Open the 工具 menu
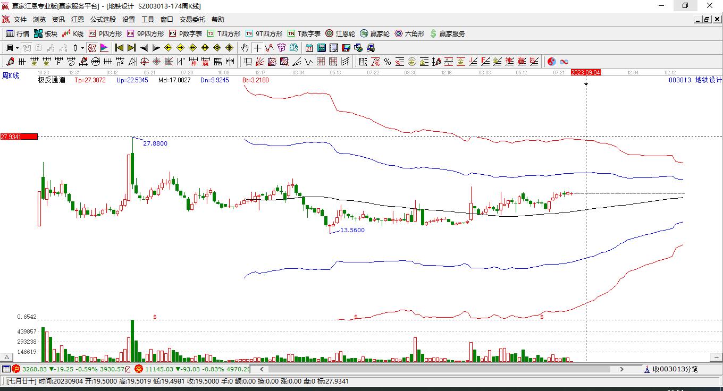The image size is (723, 391). tap(148, 20)
